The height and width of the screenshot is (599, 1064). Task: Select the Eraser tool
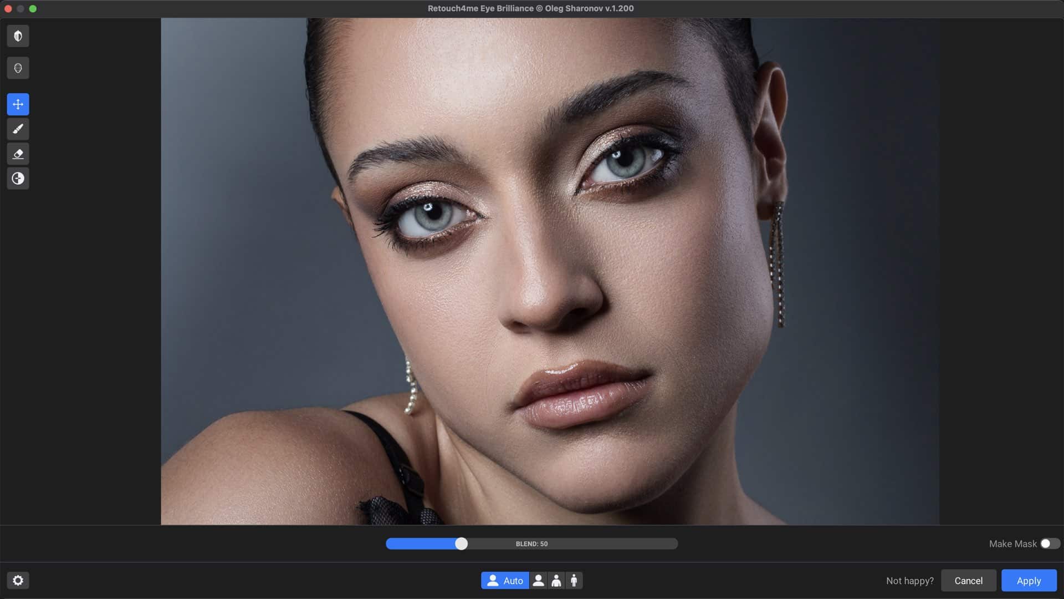click(18, 154)
